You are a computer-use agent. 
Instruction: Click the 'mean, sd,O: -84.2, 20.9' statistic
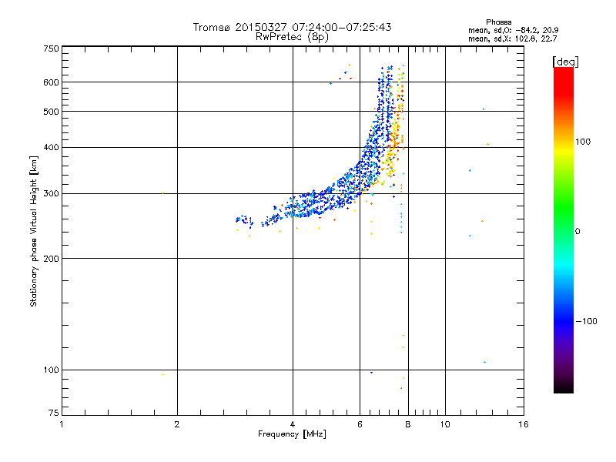(513, 30)
